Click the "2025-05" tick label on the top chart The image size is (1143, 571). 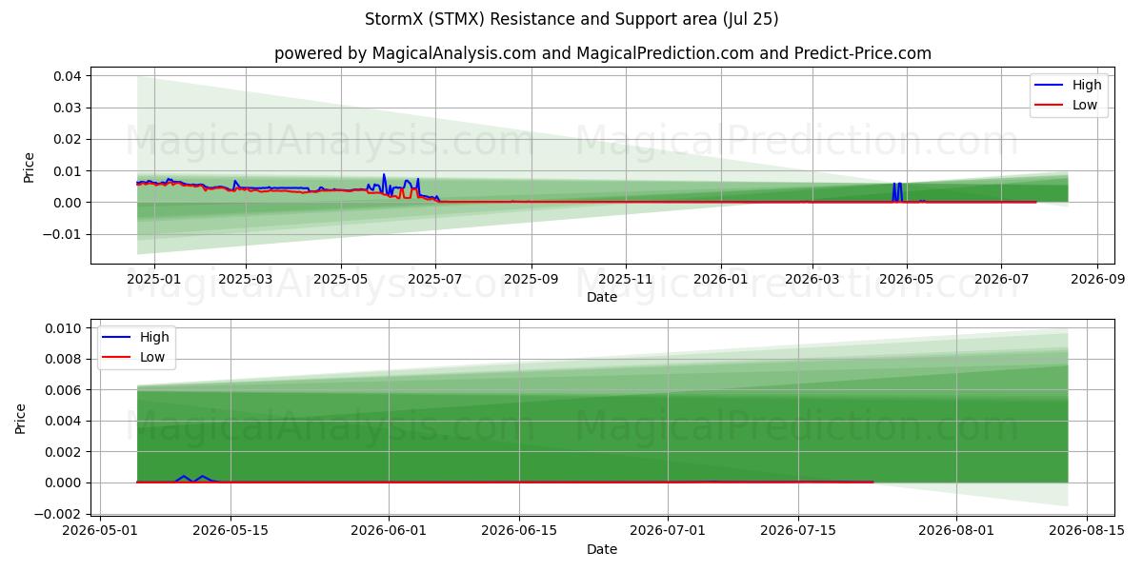coord(341,279)
